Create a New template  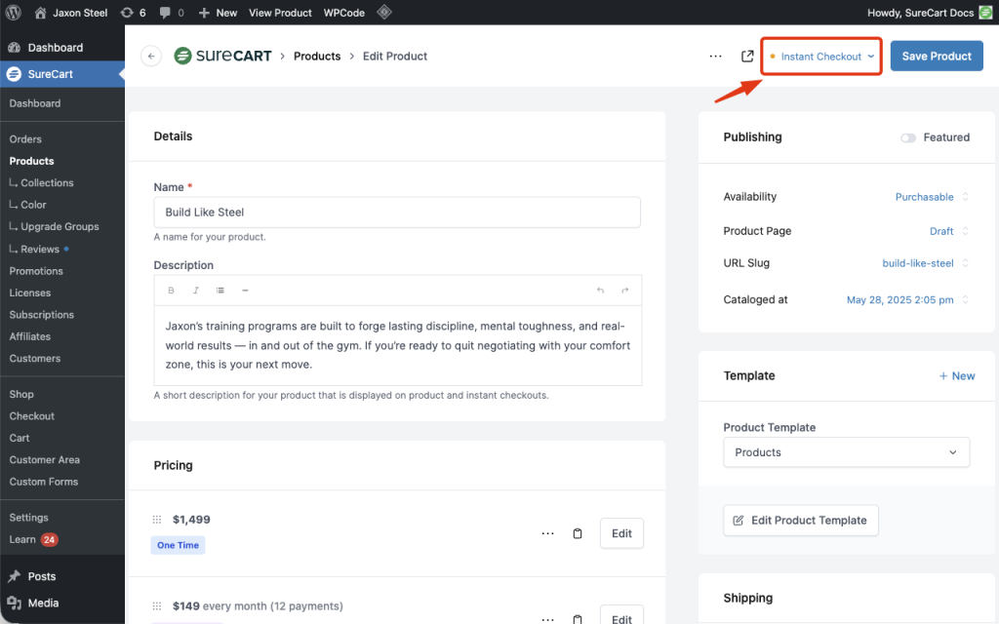[957, 375]
